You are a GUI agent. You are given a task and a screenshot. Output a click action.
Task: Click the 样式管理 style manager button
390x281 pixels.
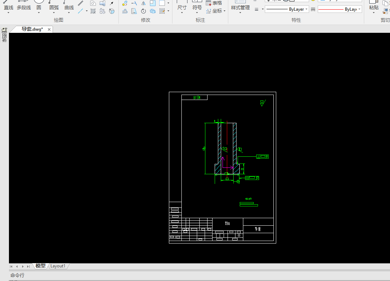tap(240, 7)
